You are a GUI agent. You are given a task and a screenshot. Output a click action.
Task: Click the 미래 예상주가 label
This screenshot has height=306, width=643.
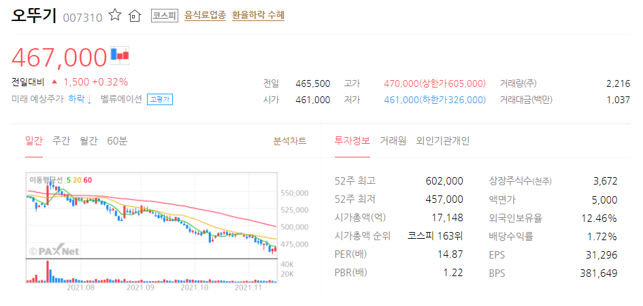click(38, 99)
